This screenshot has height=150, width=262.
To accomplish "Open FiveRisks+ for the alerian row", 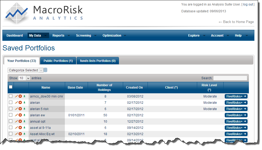I will [x=236, y=103].
